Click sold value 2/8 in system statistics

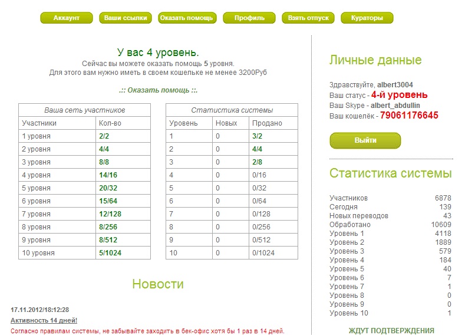[x=257, y=162]
